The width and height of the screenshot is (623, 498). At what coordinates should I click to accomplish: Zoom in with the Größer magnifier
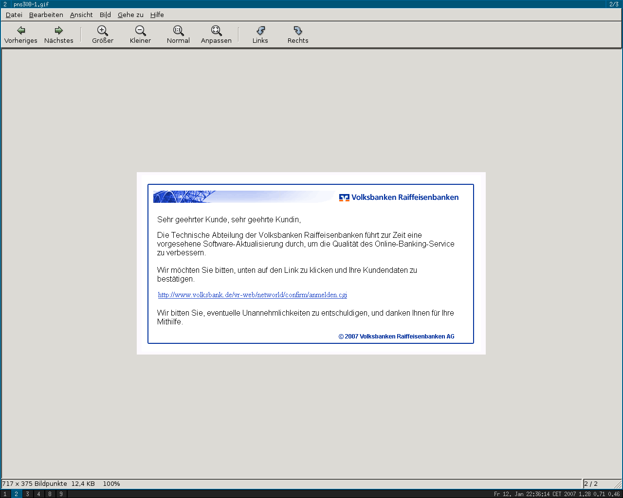[103, 35]
